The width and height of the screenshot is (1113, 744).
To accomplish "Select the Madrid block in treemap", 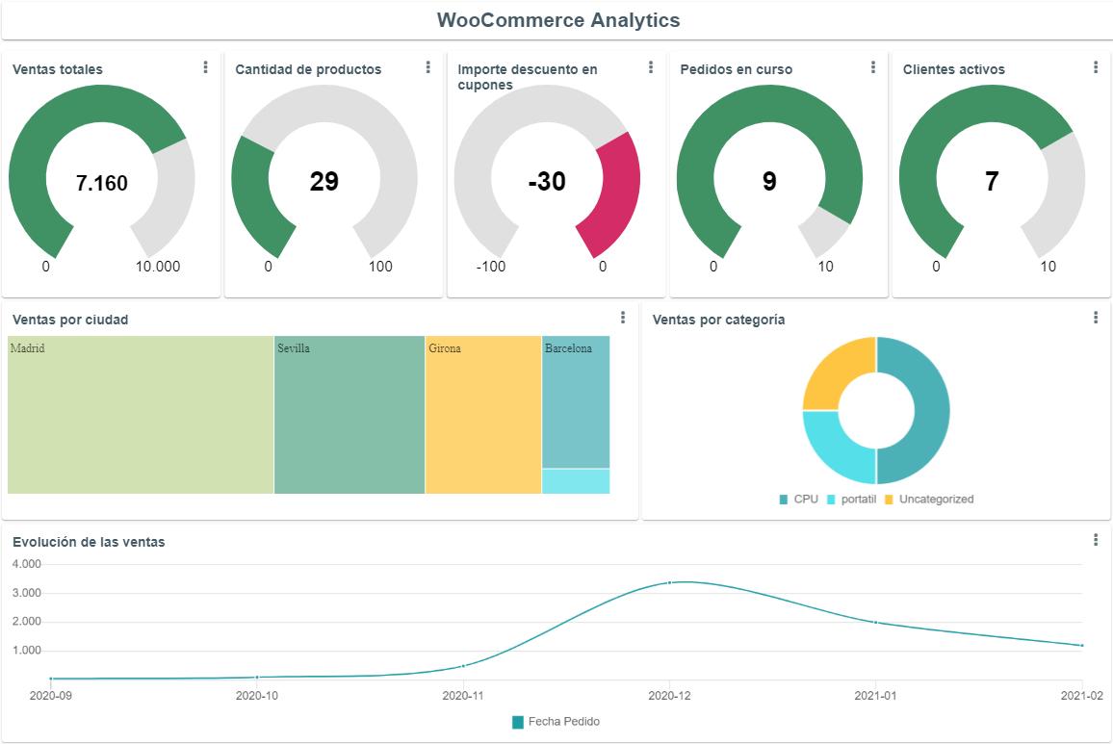I will 141,415.
